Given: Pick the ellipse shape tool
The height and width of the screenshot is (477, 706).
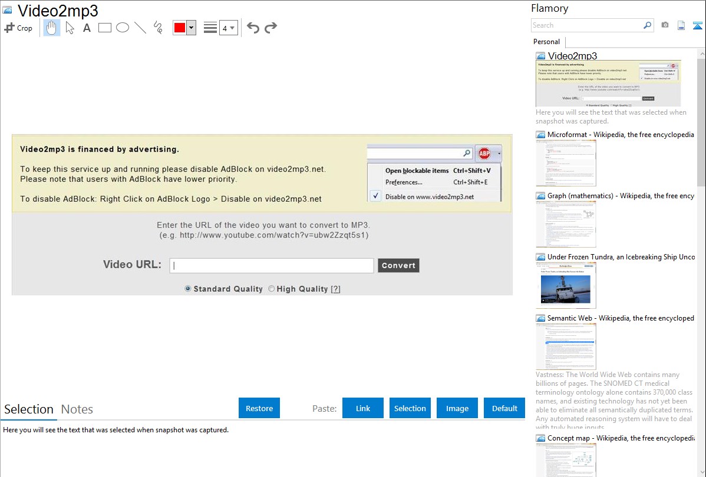Looking at the screenshot, I should pyautogui.click(x=123, y=28).
